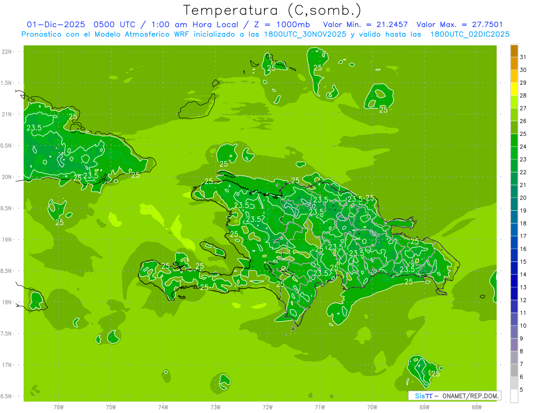Click the legend number '13'
535x413 pixels.
point(523,287)
